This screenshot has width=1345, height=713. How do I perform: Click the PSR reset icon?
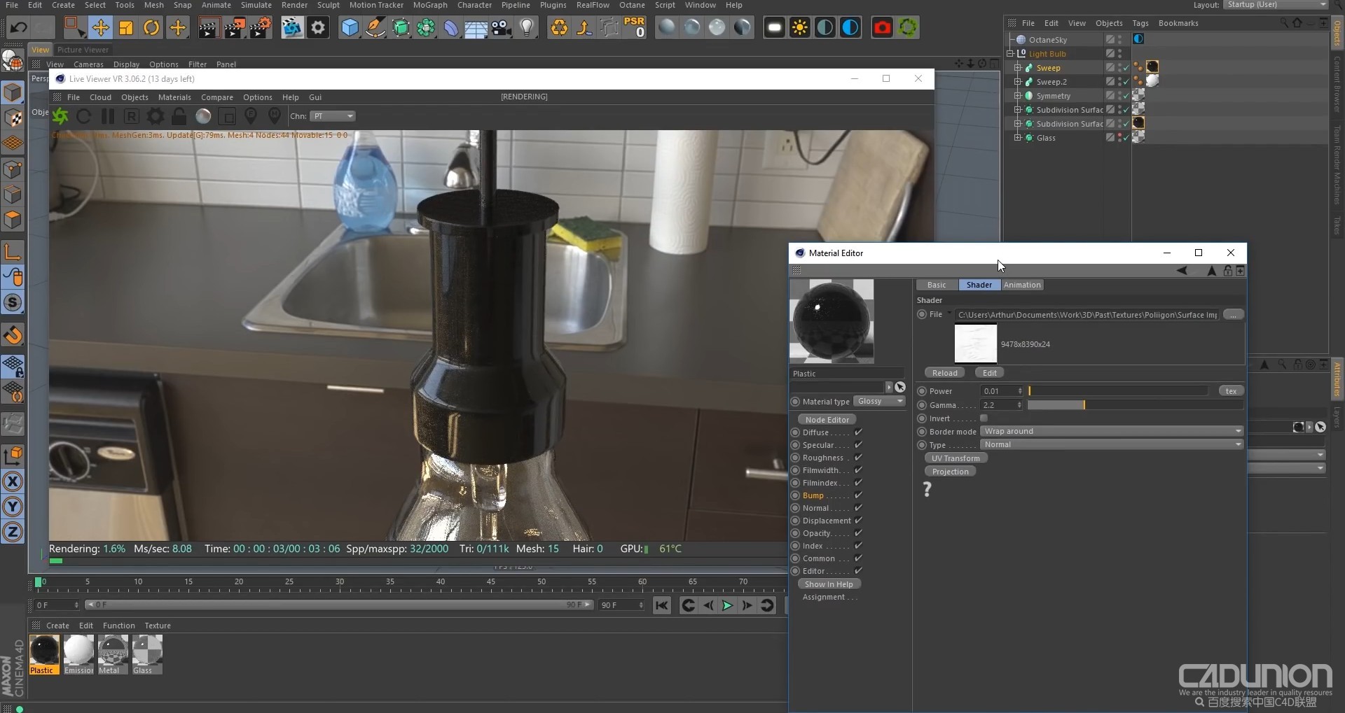[x=635, y=27]
